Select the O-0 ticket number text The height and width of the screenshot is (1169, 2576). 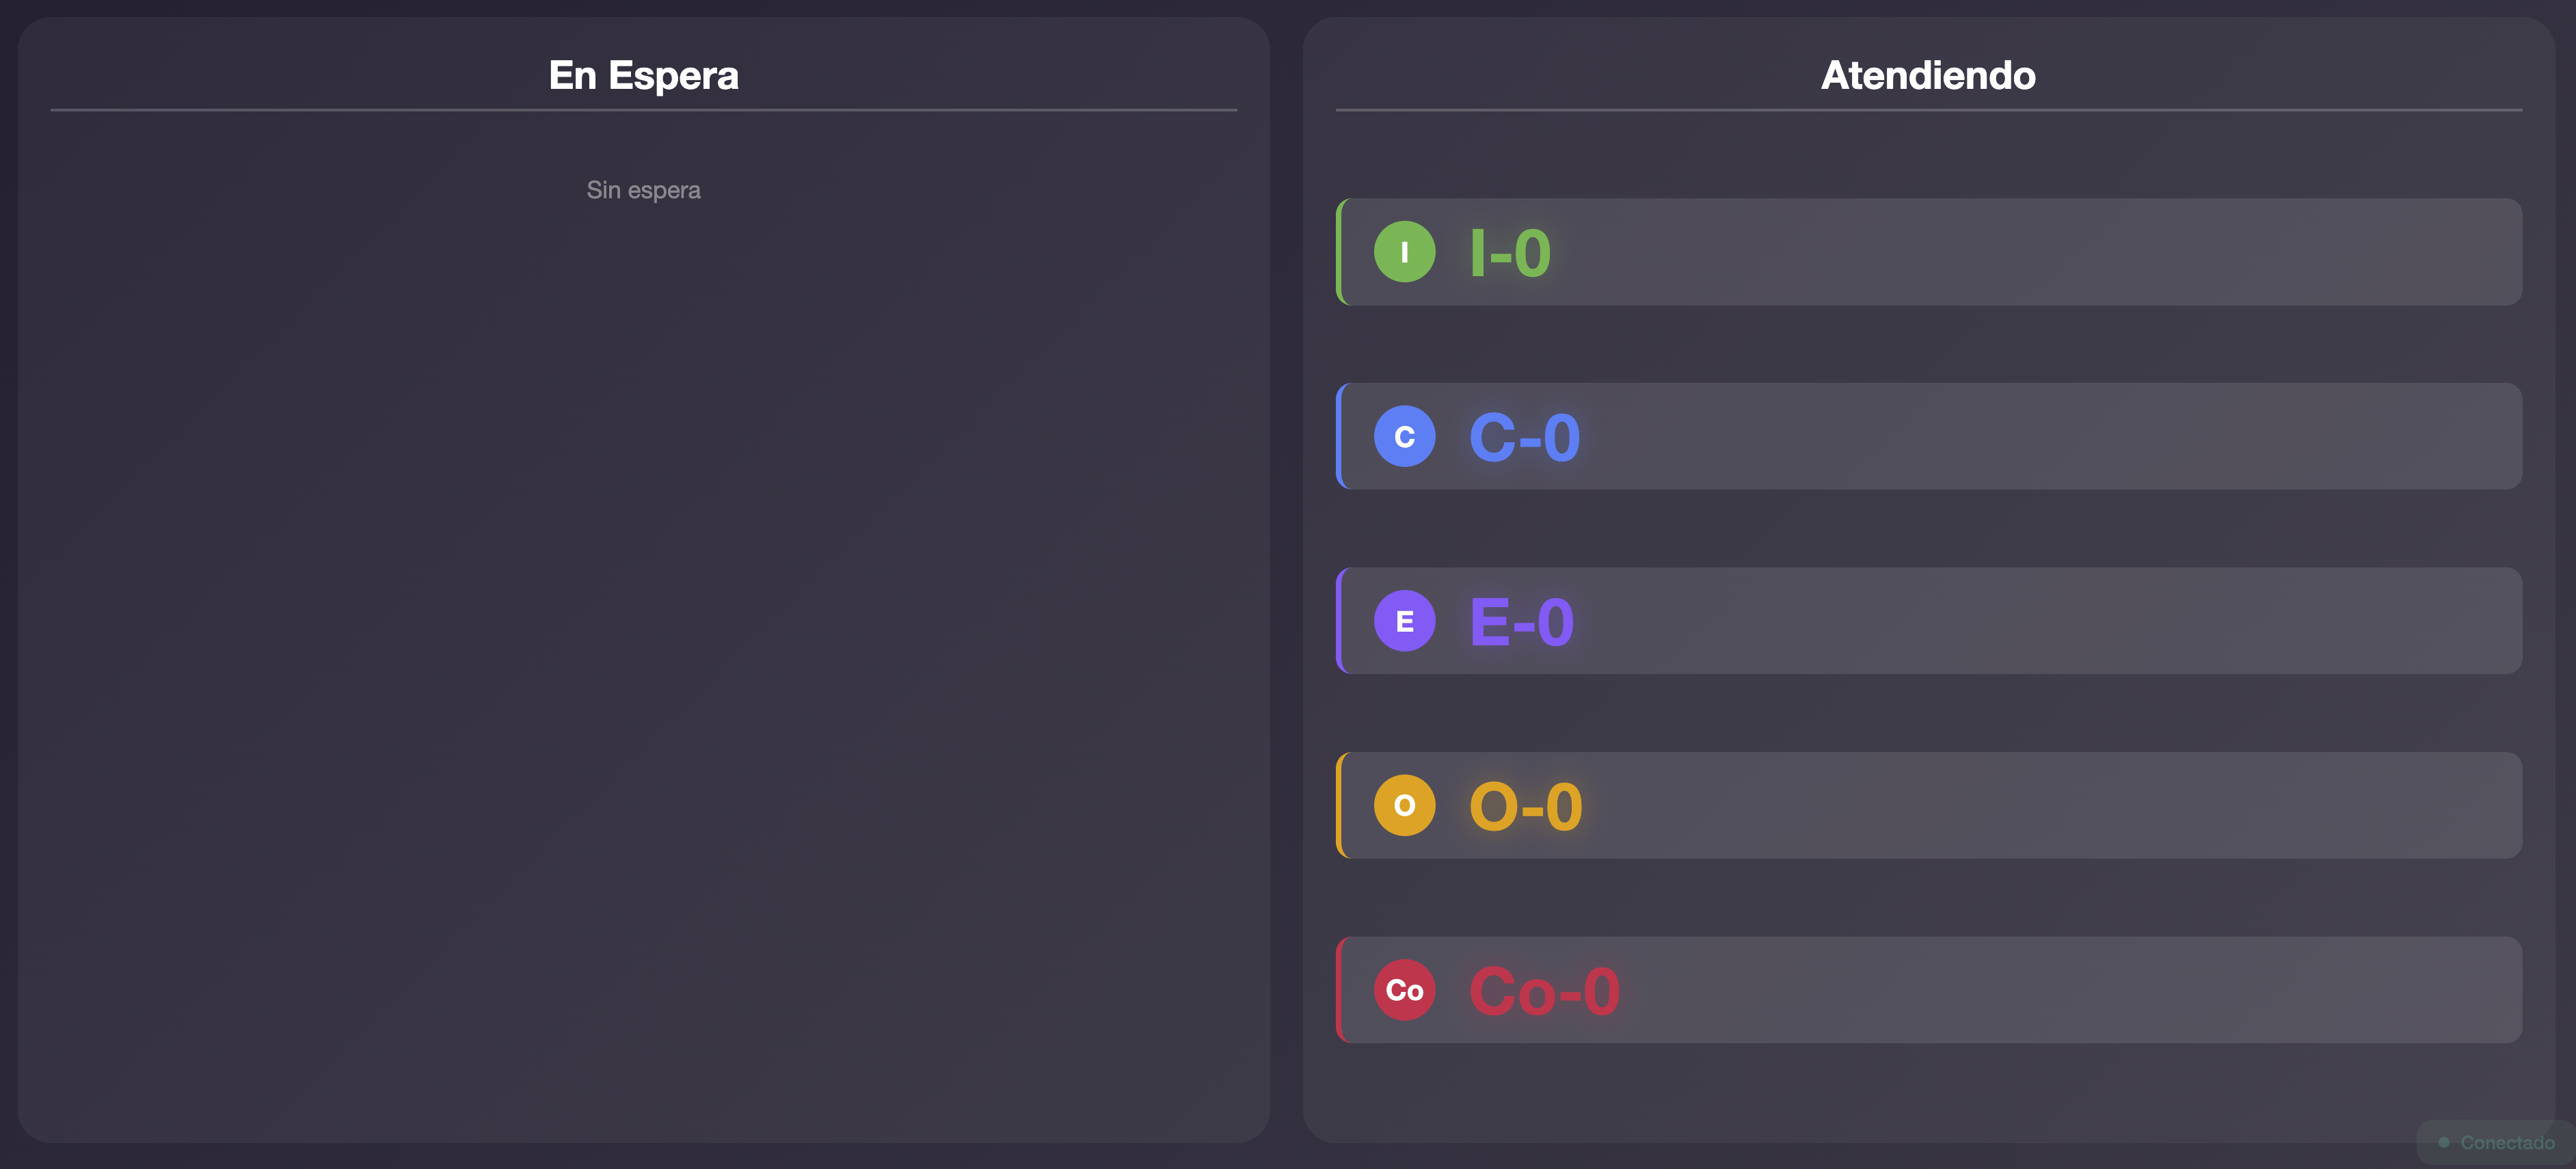(x=1525, y=807)
